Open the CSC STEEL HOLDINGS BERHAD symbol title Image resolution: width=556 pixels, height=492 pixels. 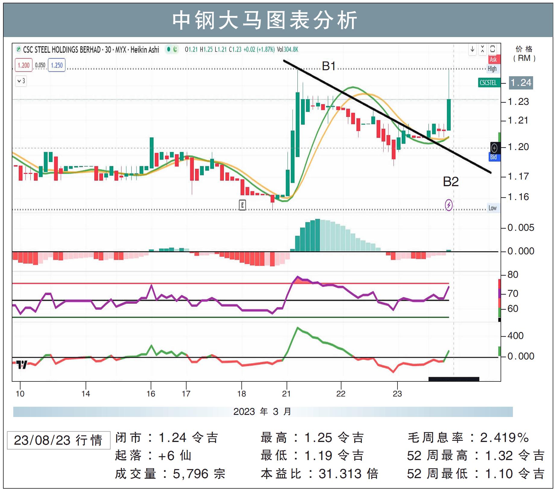pyautogui.click(x=91, y=50)
